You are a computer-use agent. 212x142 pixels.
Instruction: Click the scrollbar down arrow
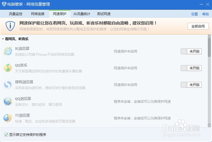(209, 125)
